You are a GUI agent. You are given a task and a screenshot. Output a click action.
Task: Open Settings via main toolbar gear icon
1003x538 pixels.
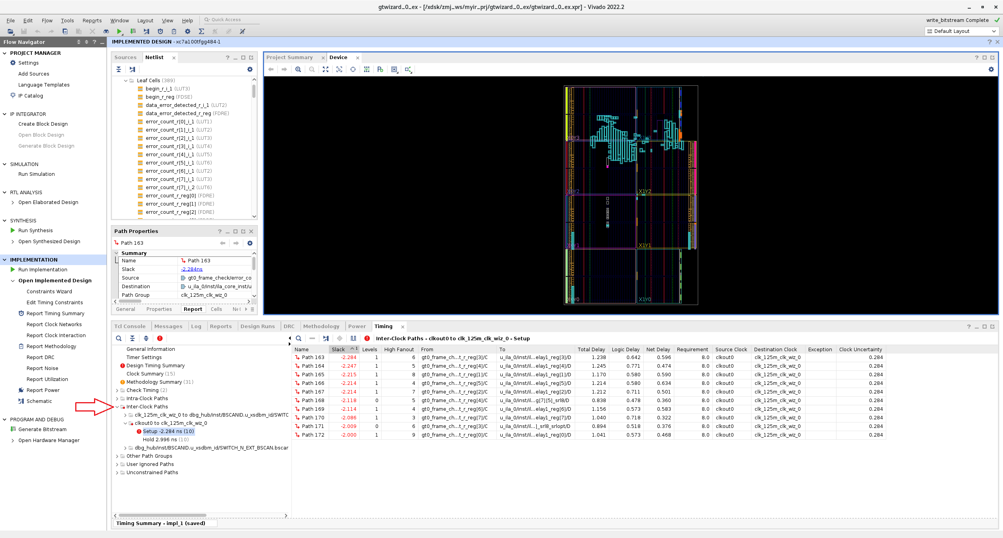coord(188,31)
